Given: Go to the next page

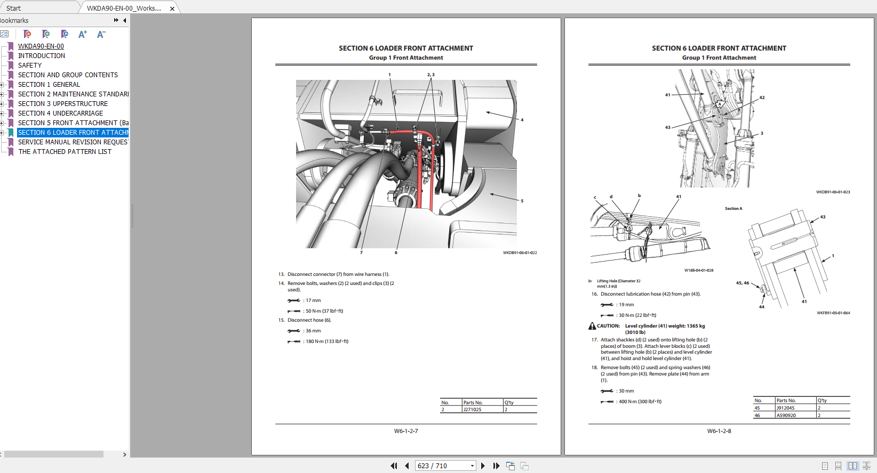Looking at the screenshot, I should 483,466.
